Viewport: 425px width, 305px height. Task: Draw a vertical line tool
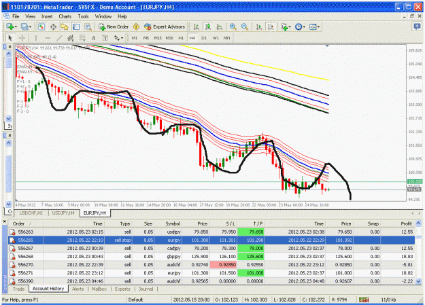pyautogui.click(x=36, y=38)
